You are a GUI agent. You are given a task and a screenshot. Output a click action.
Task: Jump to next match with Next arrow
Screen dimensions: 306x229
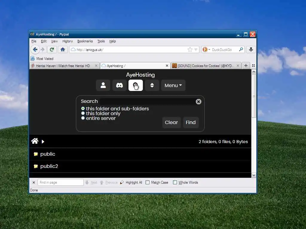click(91, 182)
